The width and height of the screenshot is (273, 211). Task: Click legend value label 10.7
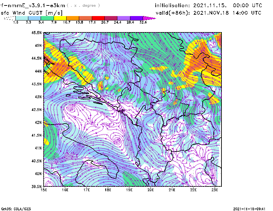coord(67,22)
